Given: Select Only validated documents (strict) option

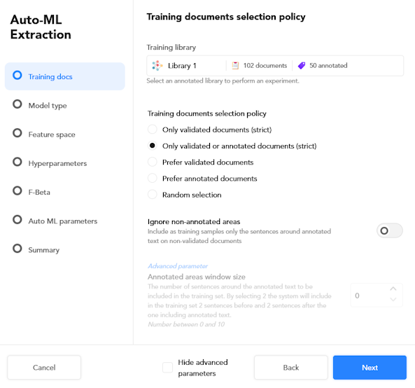Looking at the screenshot, I should pos(152,130).
